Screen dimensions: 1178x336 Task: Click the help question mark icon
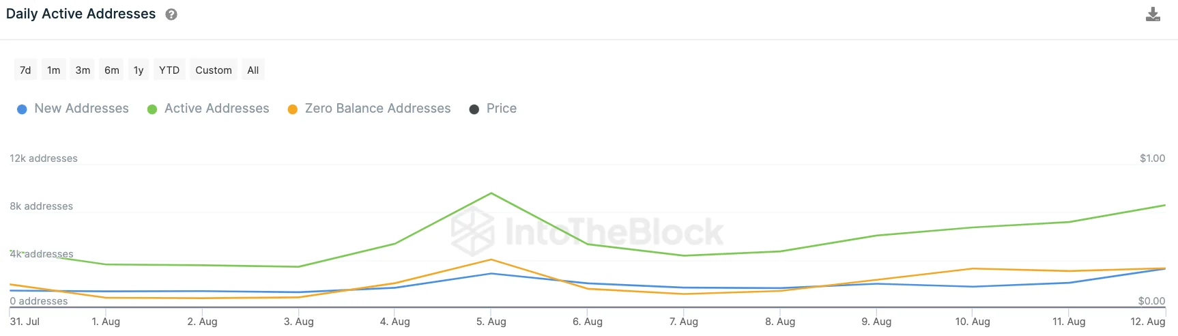pos(171,14)
